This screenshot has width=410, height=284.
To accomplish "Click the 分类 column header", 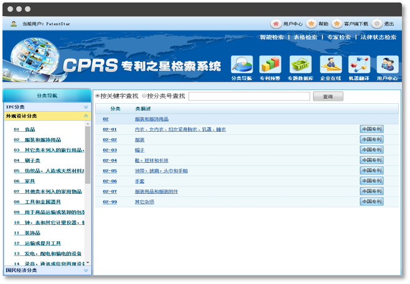I will coord(115,109).
